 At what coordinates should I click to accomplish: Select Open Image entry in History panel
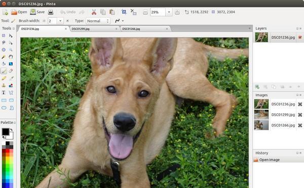(278, 160)
